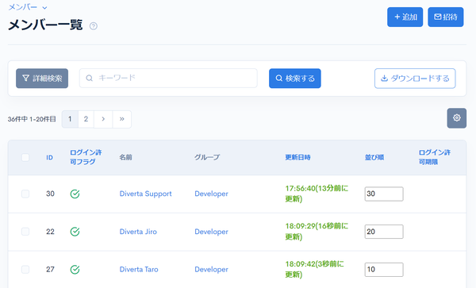
Task: Sort by ログイン許可期限 column header
Action: coord(435,157)
